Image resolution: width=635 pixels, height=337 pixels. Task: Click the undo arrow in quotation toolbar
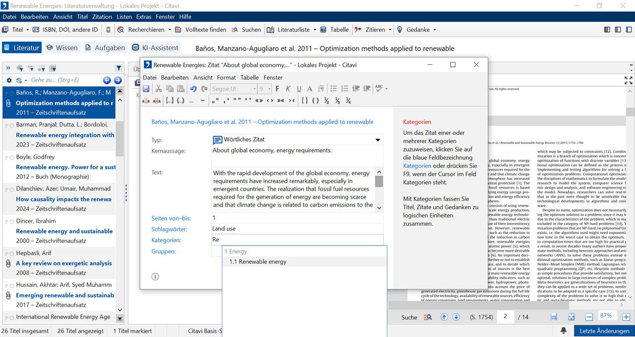point(193,89)
